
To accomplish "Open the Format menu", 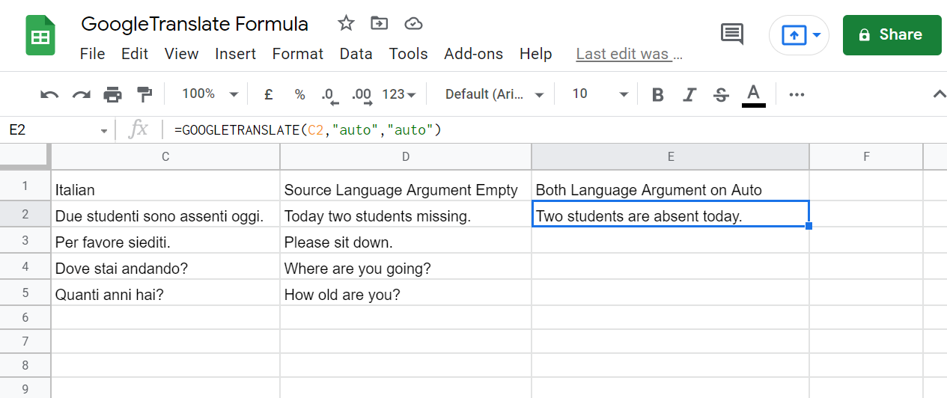I will coord(298,54).
